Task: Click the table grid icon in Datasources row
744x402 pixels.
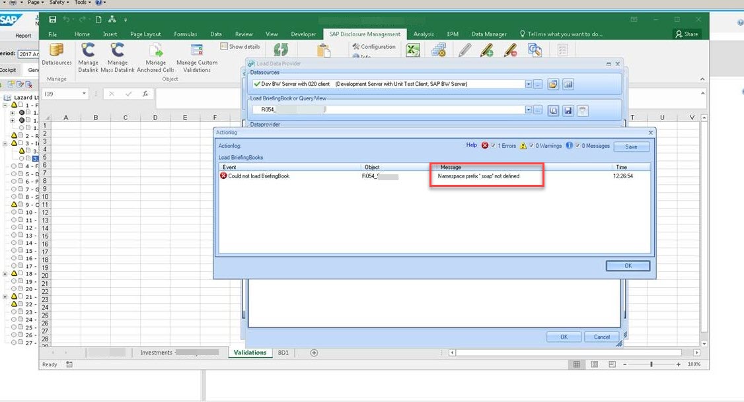Action: (x=568, y=84)
